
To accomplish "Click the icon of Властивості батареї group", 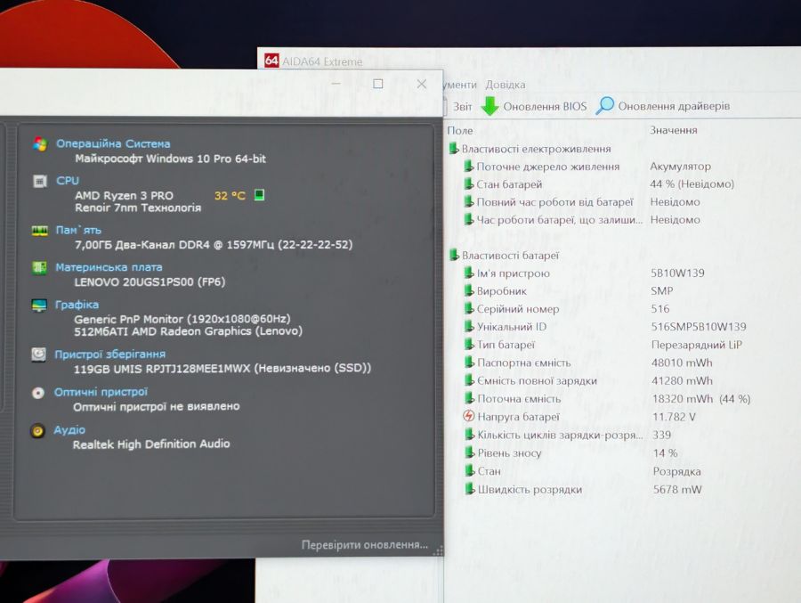I will click(454, 255).
